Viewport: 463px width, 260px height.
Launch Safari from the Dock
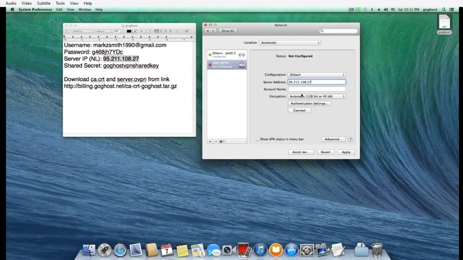pyautogui.click(x=120, y=250)
